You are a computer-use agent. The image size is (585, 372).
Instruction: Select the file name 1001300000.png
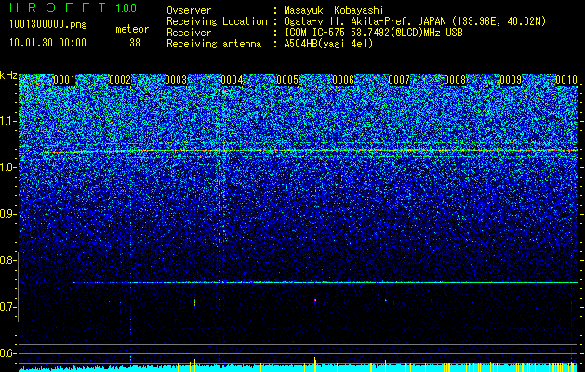pos(48,25)
